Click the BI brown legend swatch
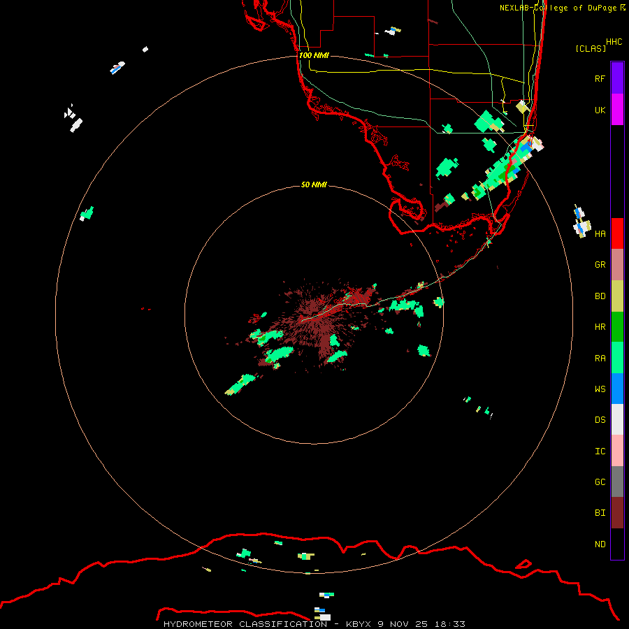 [x=617, y=513]
